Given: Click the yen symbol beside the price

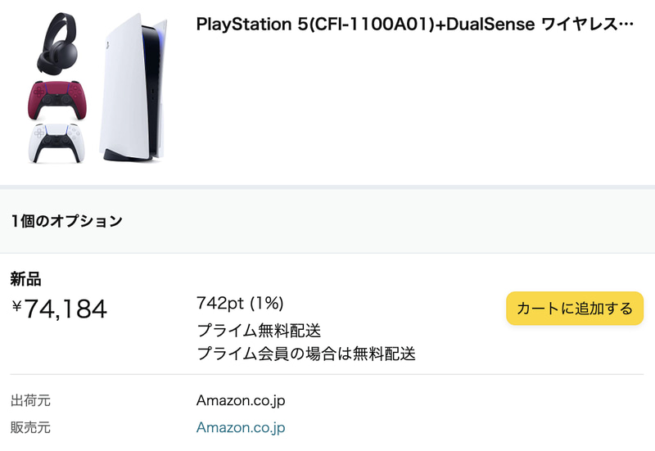Looking at the screenshot, I should 16,308.
